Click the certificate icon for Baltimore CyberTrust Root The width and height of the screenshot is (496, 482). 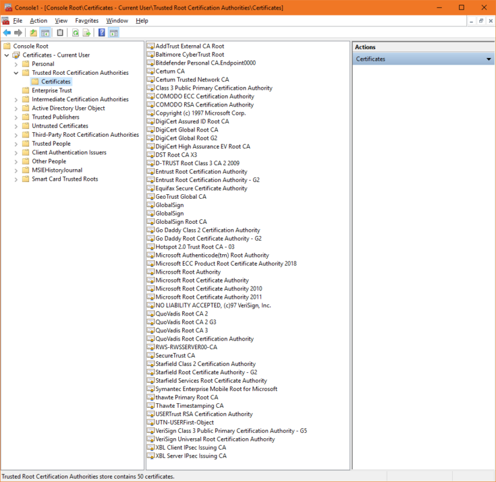point(151,54)
